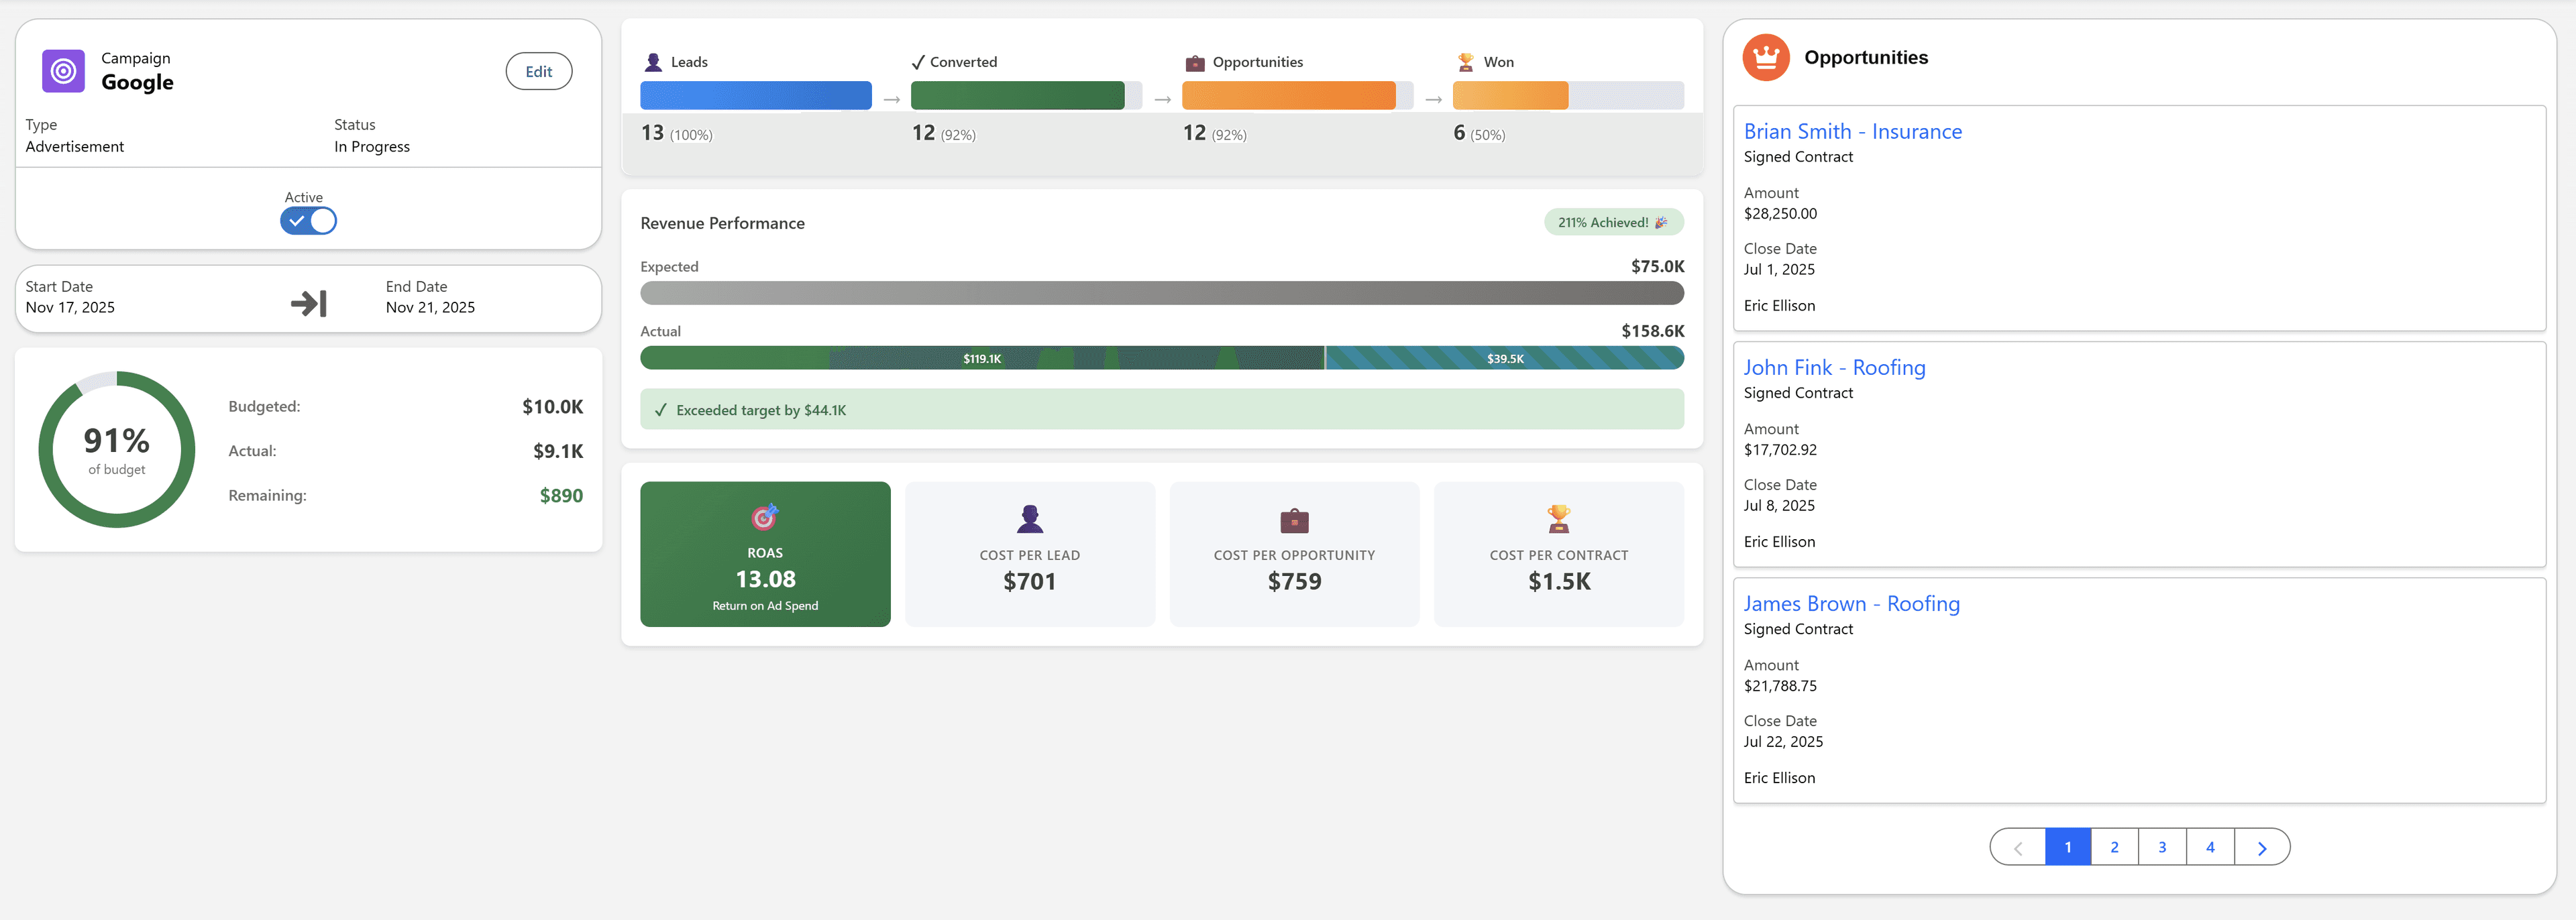Click the Cost Per Lead person icon
Viewport: 2576px width, 920px height.
pyautogui.click(x=1030, y=519)
